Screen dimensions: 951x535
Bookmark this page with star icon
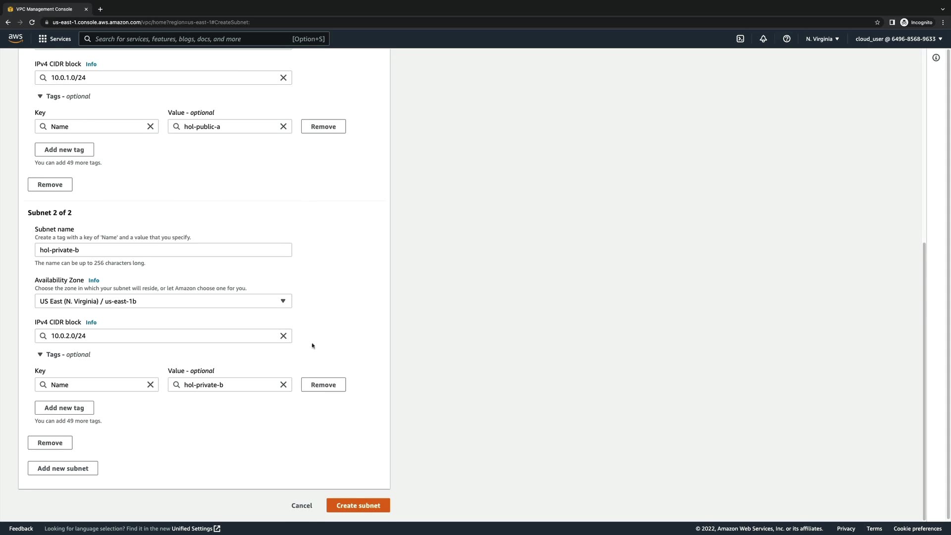(x=877, y=22)
